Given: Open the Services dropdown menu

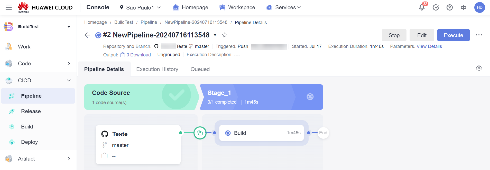Looking at the screenshot, I should pyautogui.click(x=284, y=7).
